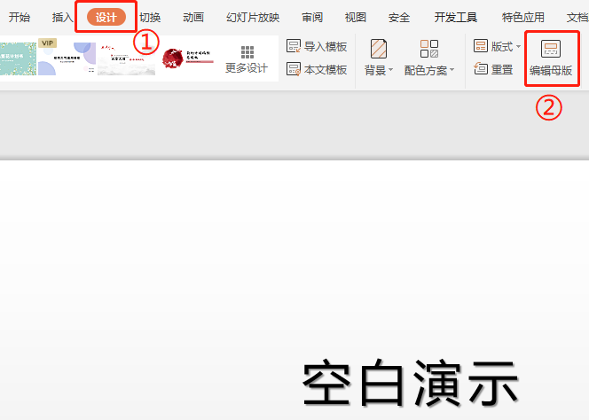This screenshot has height=420, width=589.
Task: Switch to the 插入 tab
Action: pos(63,17)
